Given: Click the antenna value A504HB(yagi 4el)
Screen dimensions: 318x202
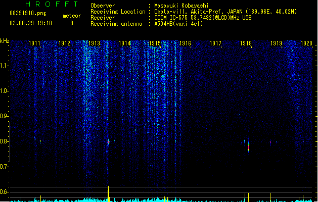Looking at the screenshot, I should (178, 24).
